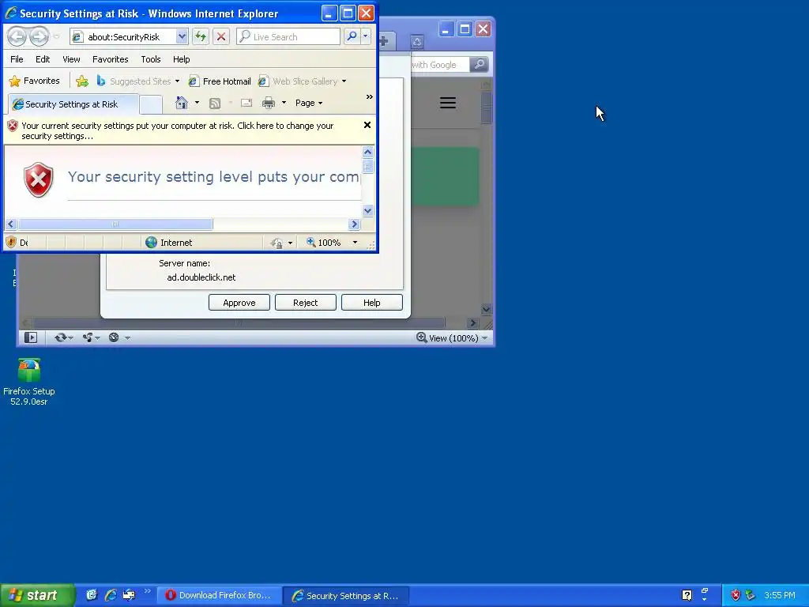Select the Security Settings at Risk tab
The height and width of the screenshot is (607, 809).
(x=73, y=104)
